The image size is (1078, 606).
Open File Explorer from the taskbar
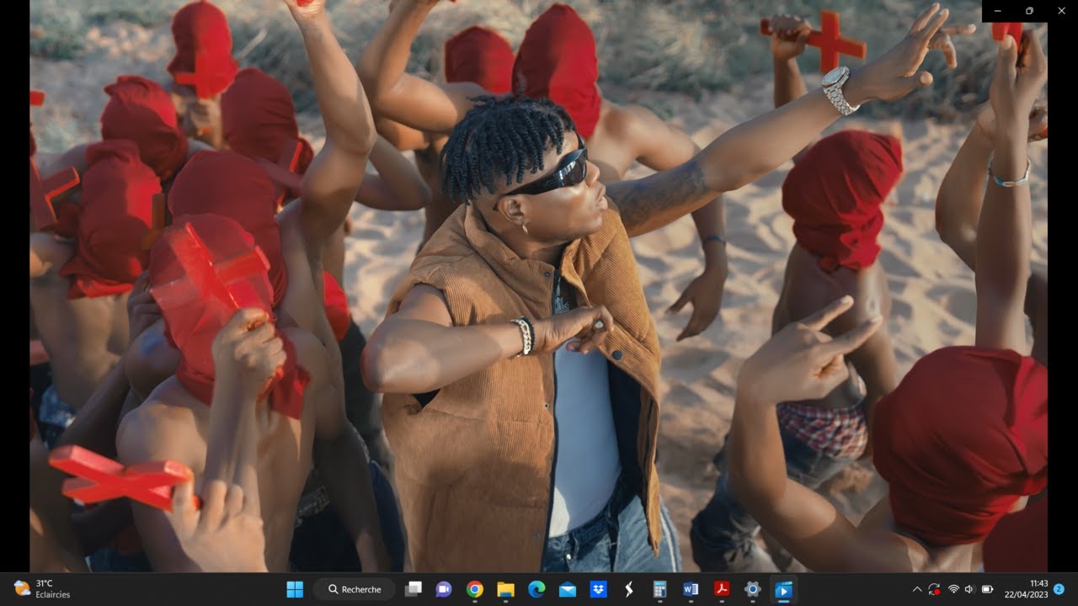pos(505,589)
